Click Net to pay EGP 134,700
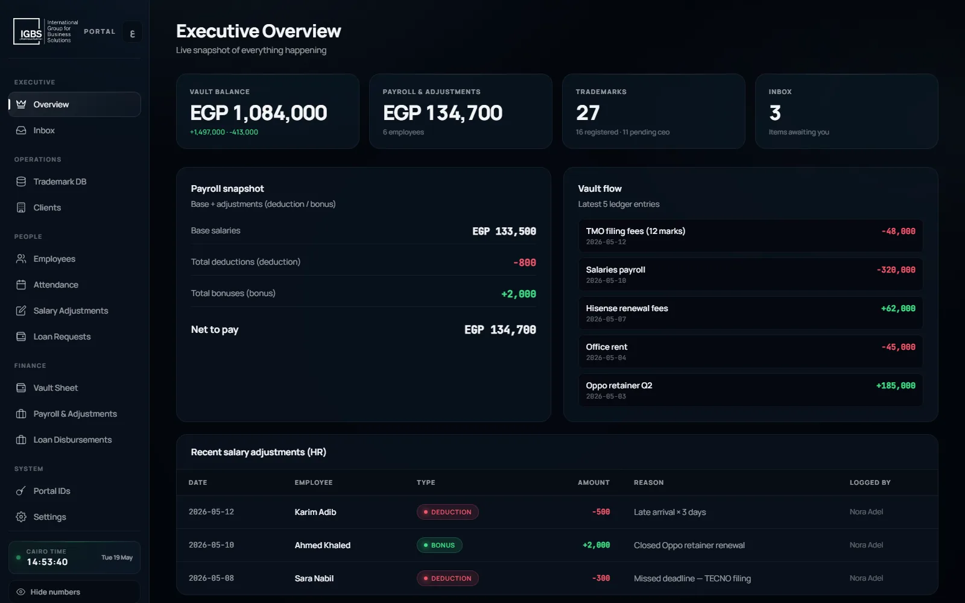The width and height of the screenshot is (965, 603). click(x=500, y=330)
